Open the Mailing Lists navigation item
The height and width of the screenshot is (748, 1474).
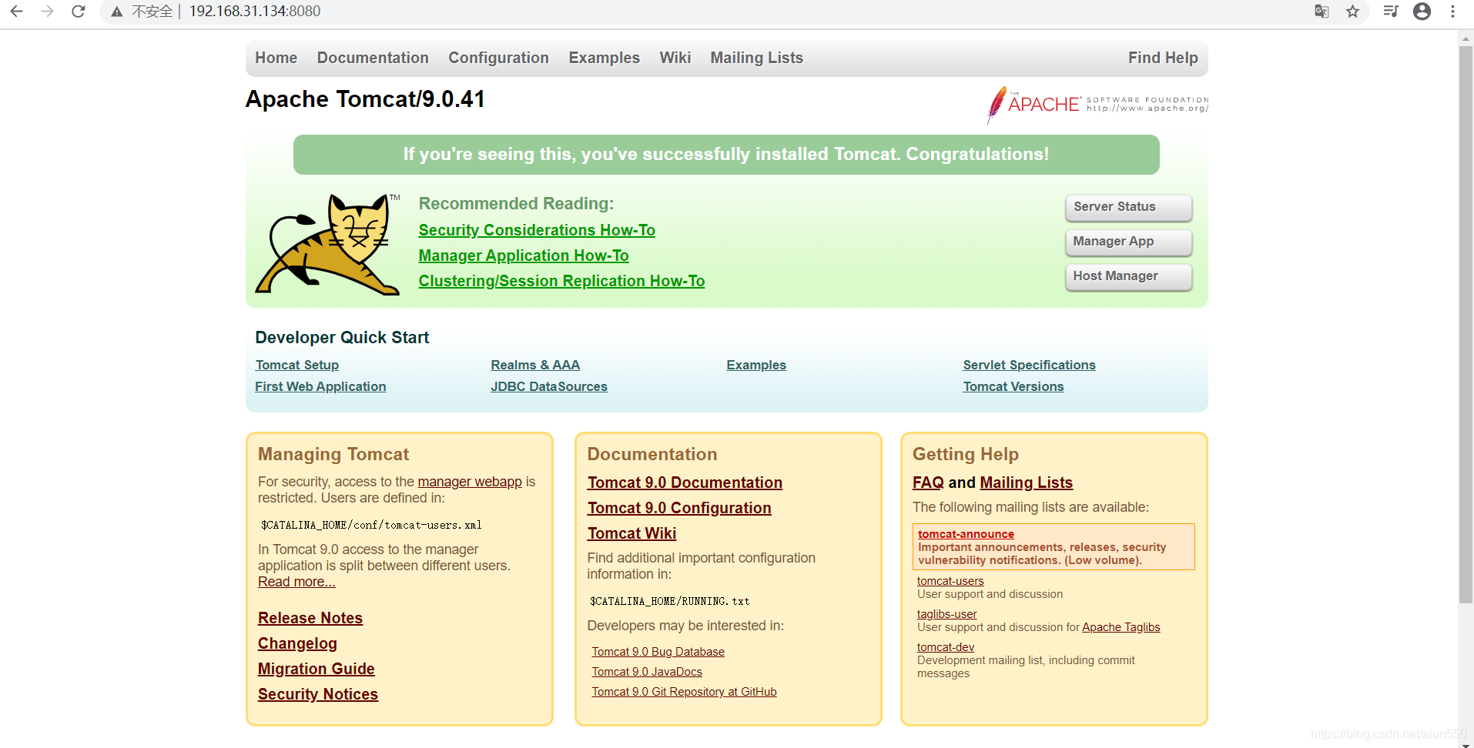click(756, 58)
